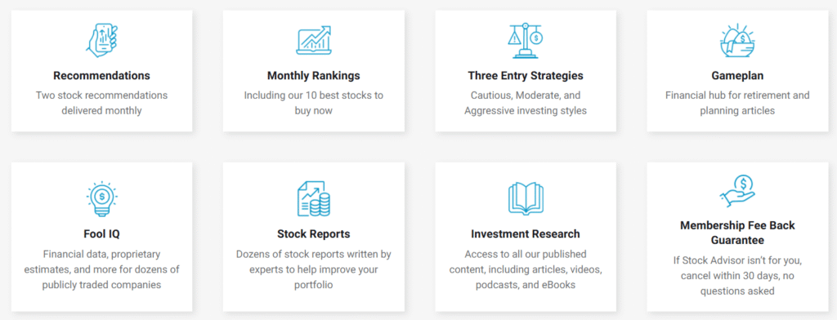Click the Stock Reports heading

point(314,233)
